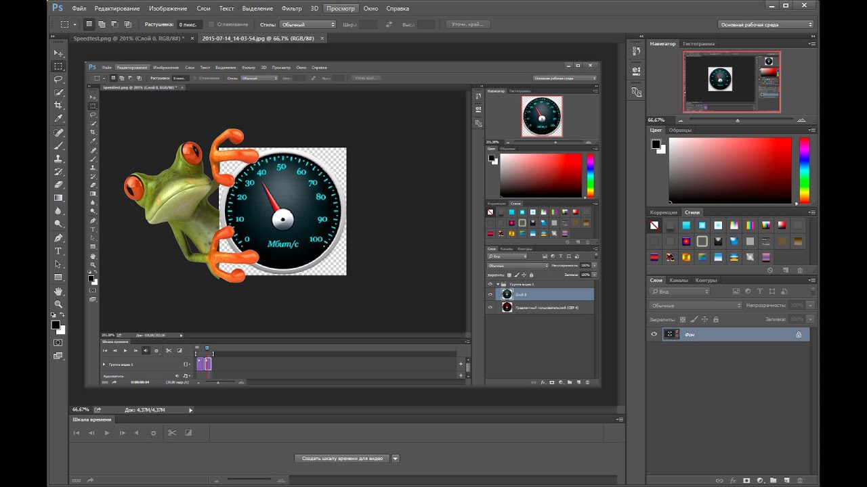Select the Eraser tool
The width and height of the screenshot is (867, 487).
pos(58,184)
